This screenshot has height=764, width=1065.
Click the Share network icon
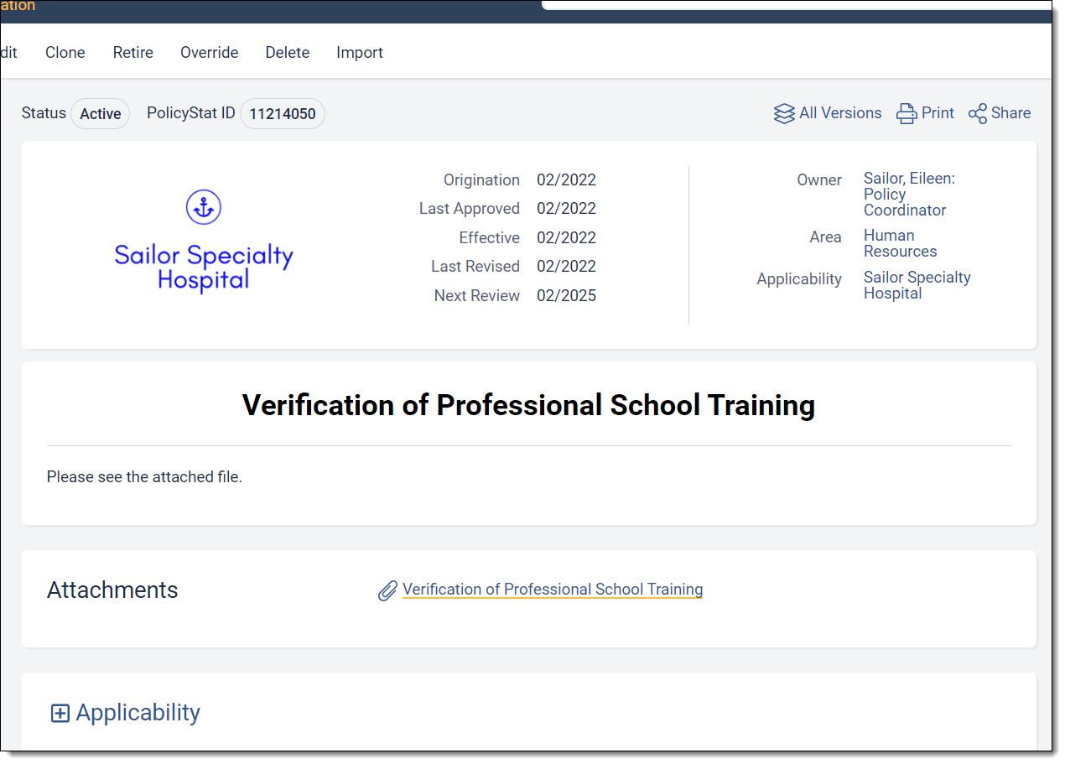[x=977, y=113]
